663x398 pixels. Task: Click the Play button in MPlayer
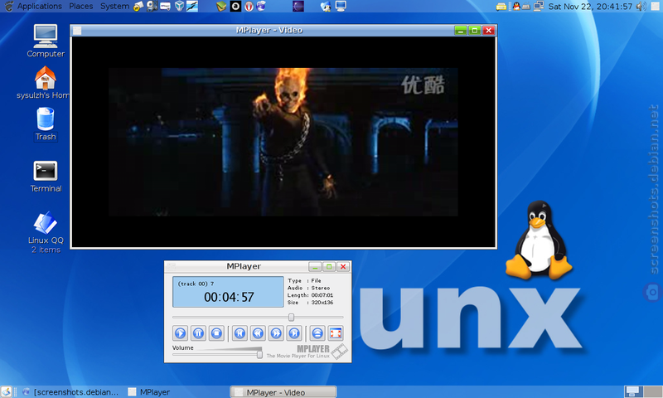[180, 333]
